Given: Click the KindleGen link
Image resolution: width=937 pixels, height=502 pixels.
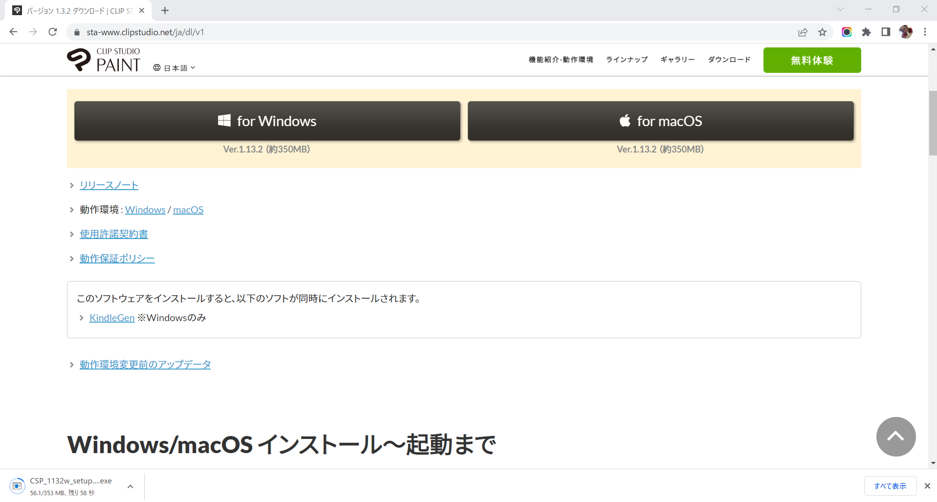Looking at the screenshot, I should click(x=112, y=318).
